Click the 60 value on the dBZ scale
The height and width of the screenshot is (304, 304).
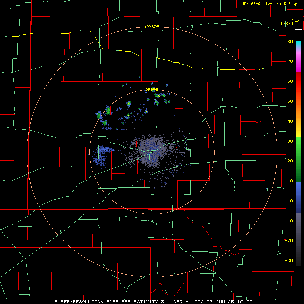[290, 81]
